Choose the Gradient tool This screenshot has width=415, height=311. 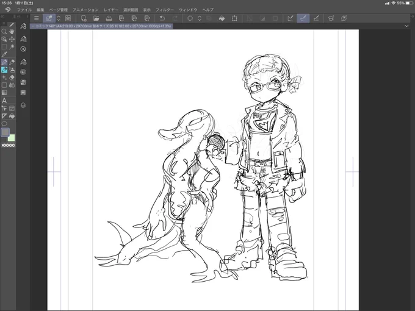tap(4, 93)
